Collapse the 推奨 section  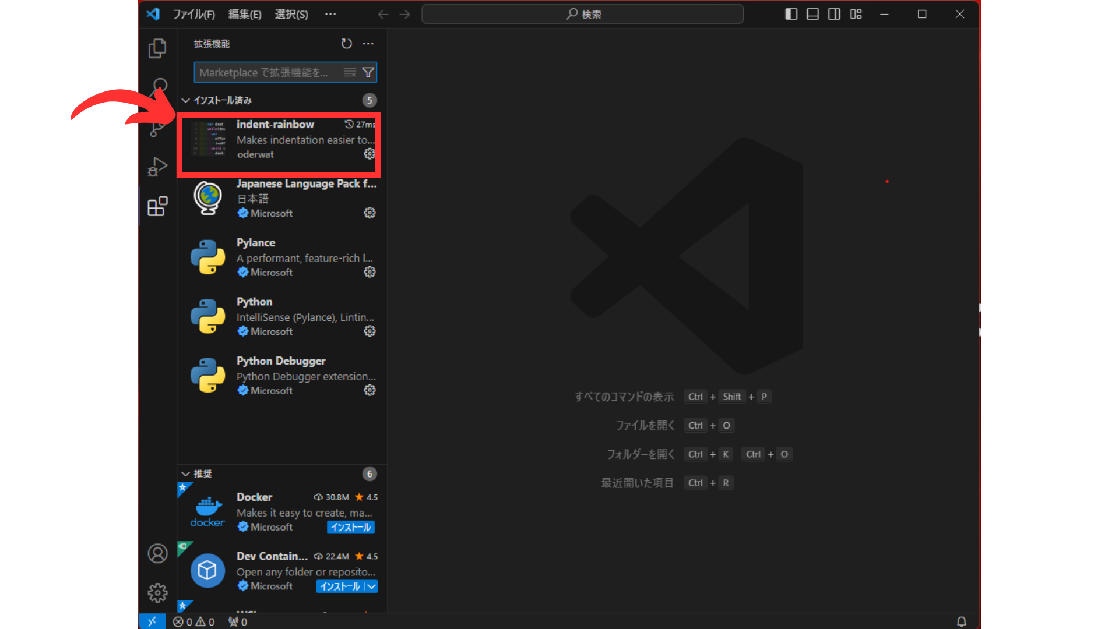[x=185, y=473]
